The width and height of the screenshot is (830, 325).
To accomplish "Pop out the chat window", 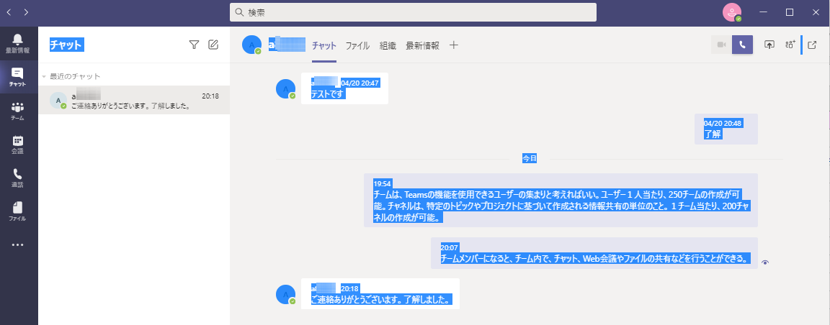I will click(x=812, y=45).
